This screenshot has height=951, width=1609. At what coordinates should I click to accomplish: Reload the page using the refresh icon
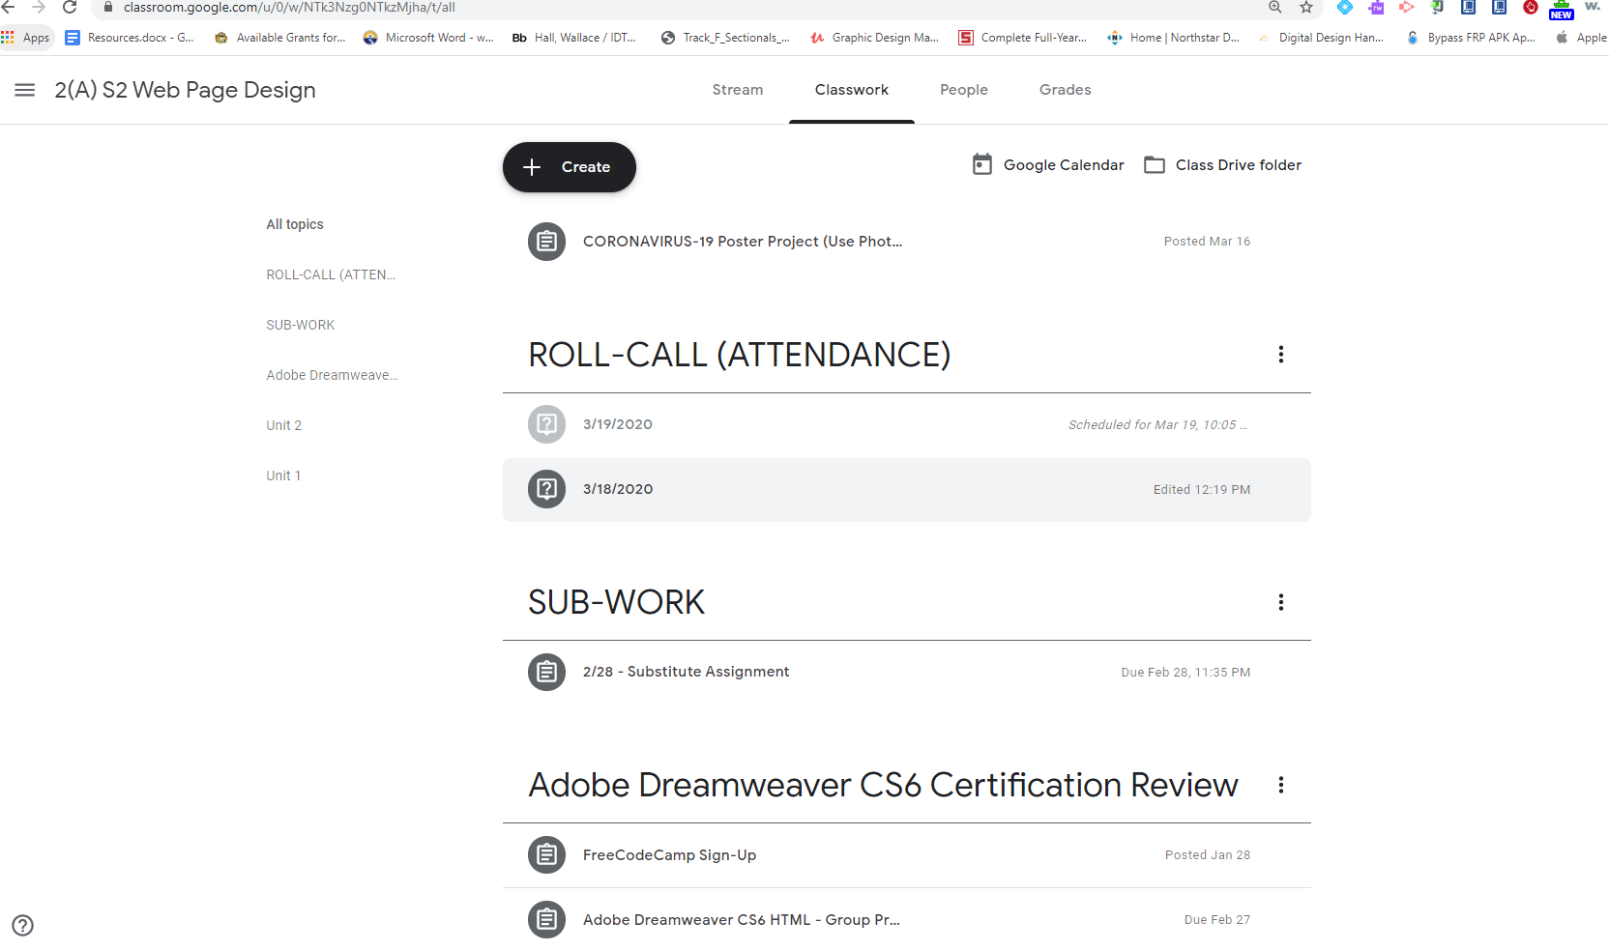click(x=70, y=8)
